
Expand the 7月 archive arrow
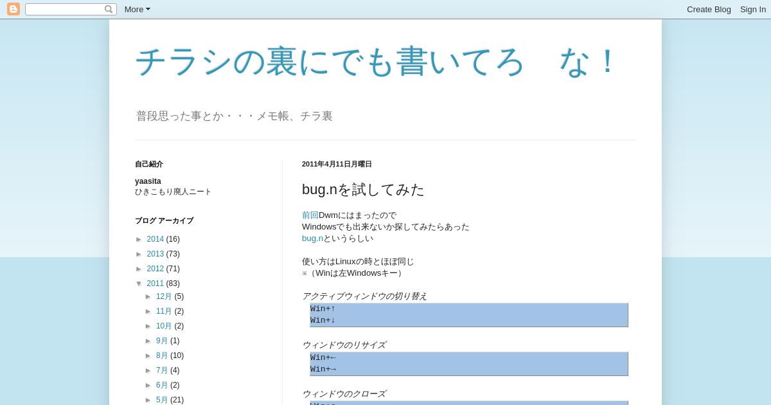(x=148, y=370)
